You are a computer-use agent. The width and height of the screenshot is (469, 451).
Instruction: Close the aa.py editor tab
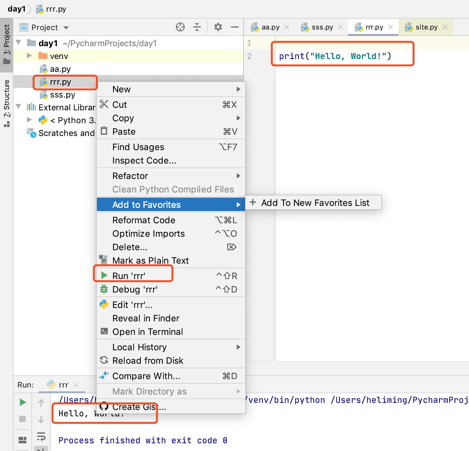coord(287,27)
